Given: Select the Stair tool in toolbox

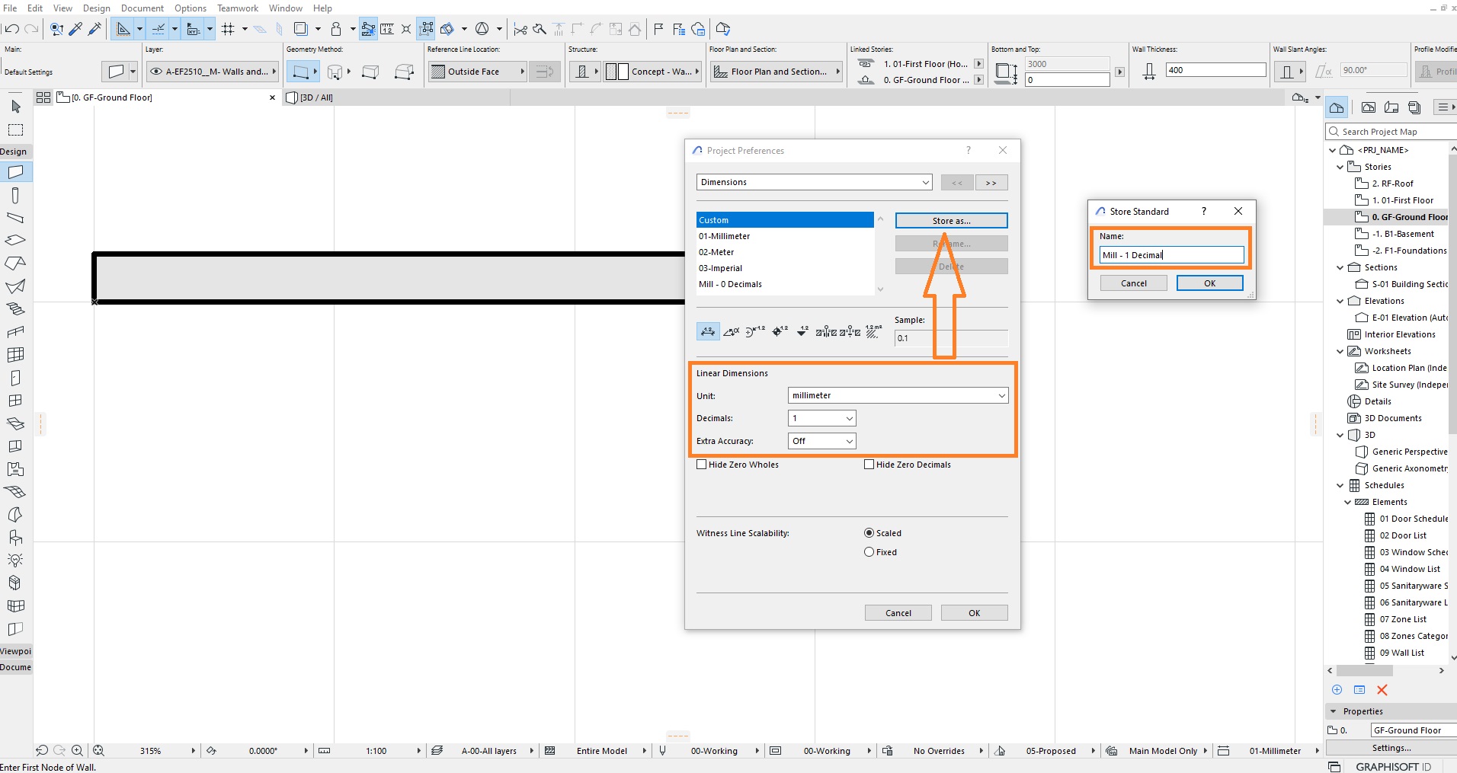Looking at the screenshot, I should (x=16, y=309).
